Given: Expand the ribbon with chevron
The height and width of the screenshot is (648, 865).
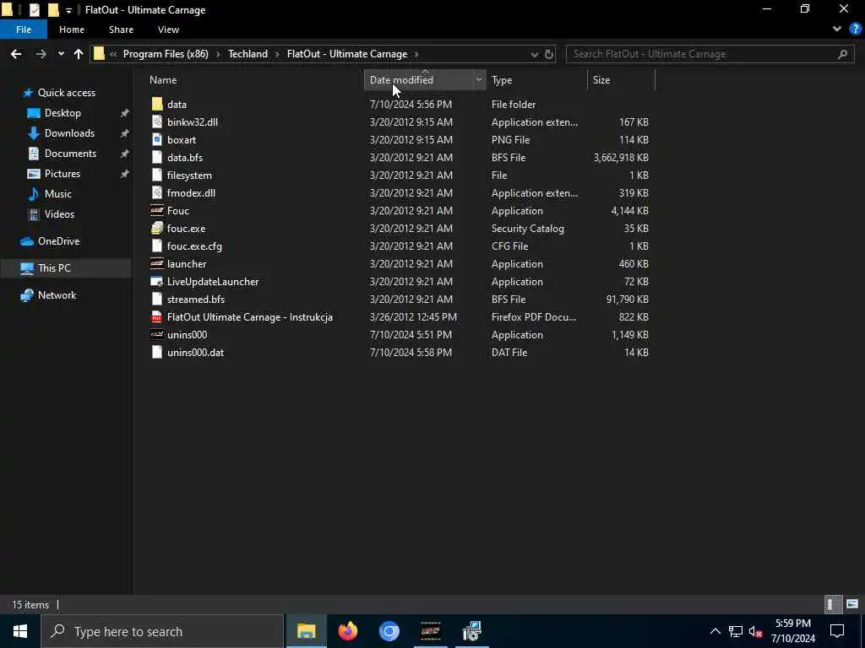Looking at the screenshot, I should [837, 30].
